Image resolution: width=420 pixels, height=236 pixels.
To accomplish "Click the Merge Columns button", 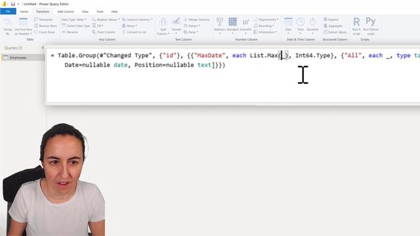I will tap(196, 20).
